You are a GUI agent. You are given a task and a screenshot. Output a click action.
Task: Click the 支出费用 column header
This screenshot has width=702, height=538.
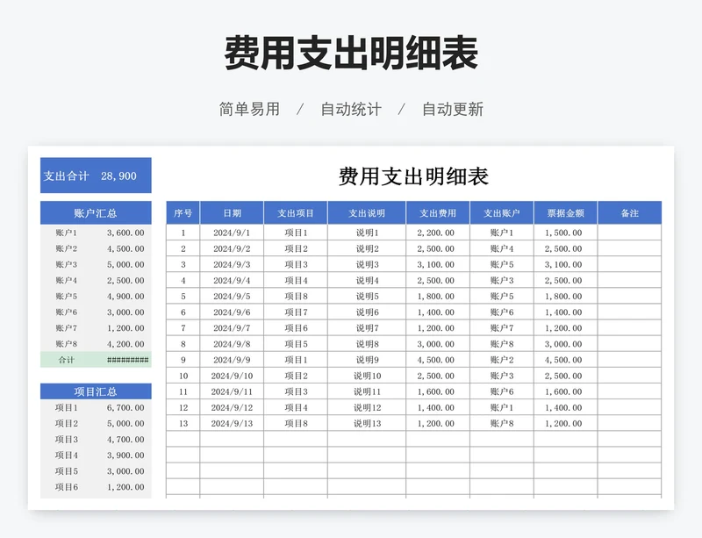[438, 212]
